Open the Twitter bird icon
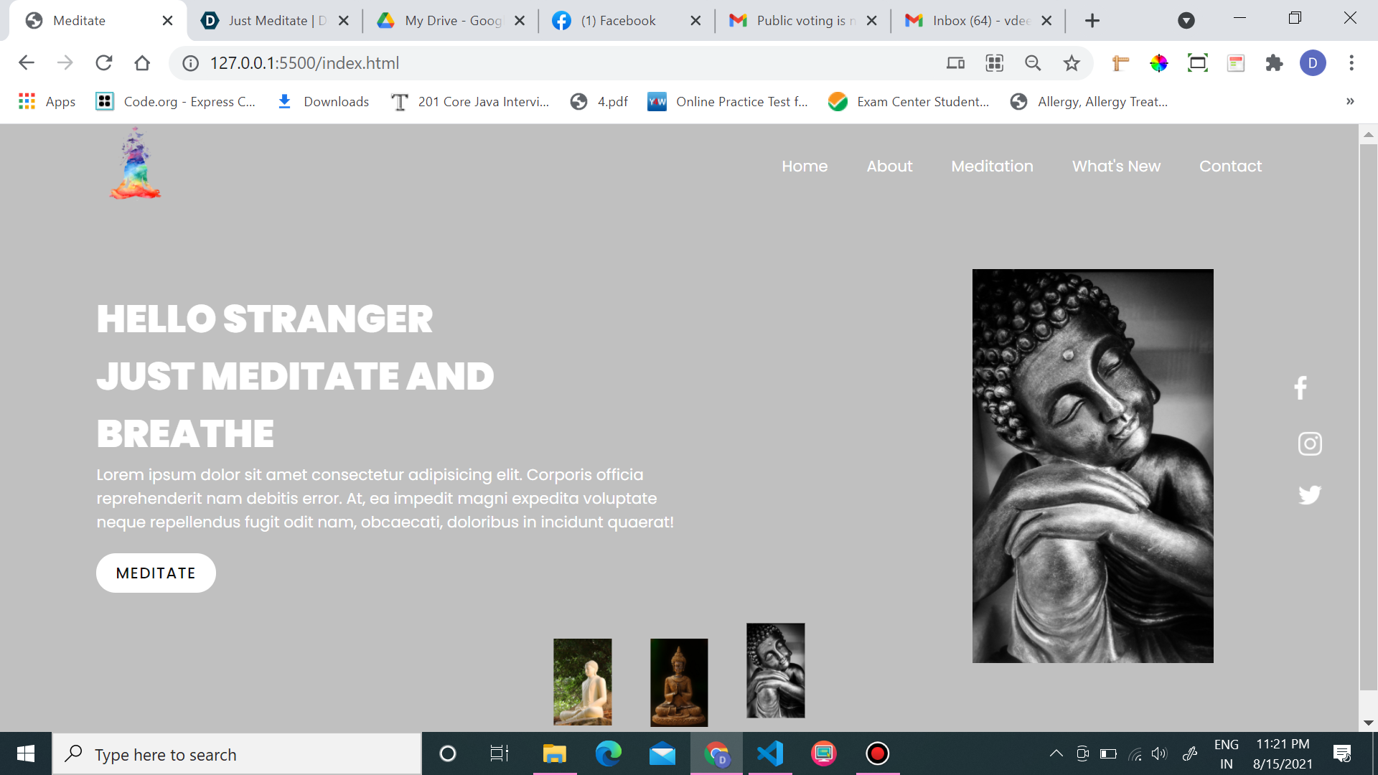The image size is (1378, 775). pyautogui.click(x=1310, y=495)
